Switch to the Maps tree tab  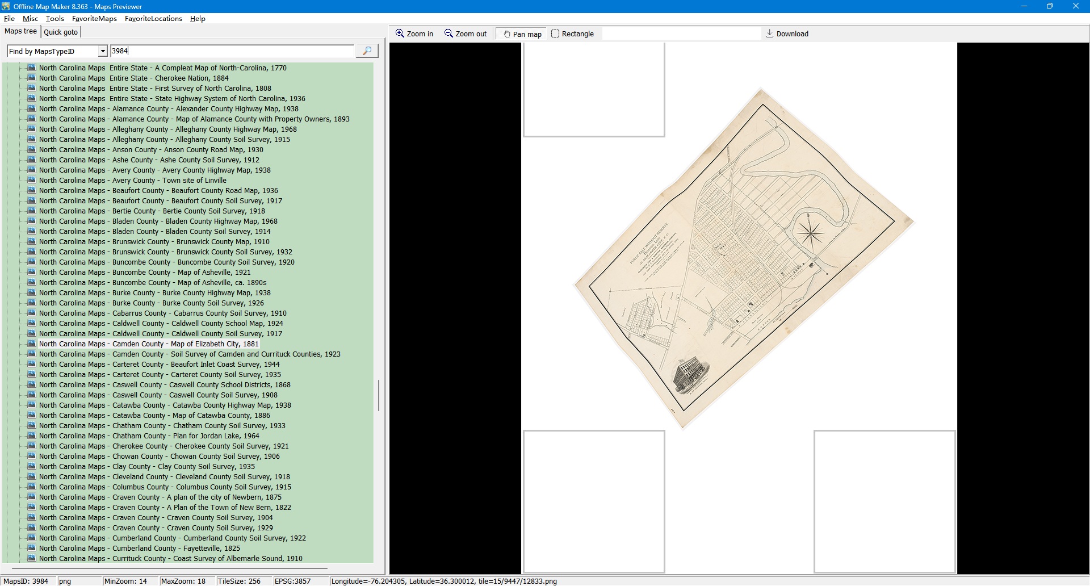21,32
